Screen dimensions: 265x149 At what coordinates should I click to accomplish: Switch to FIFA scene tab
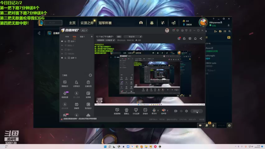pos(67,37)
